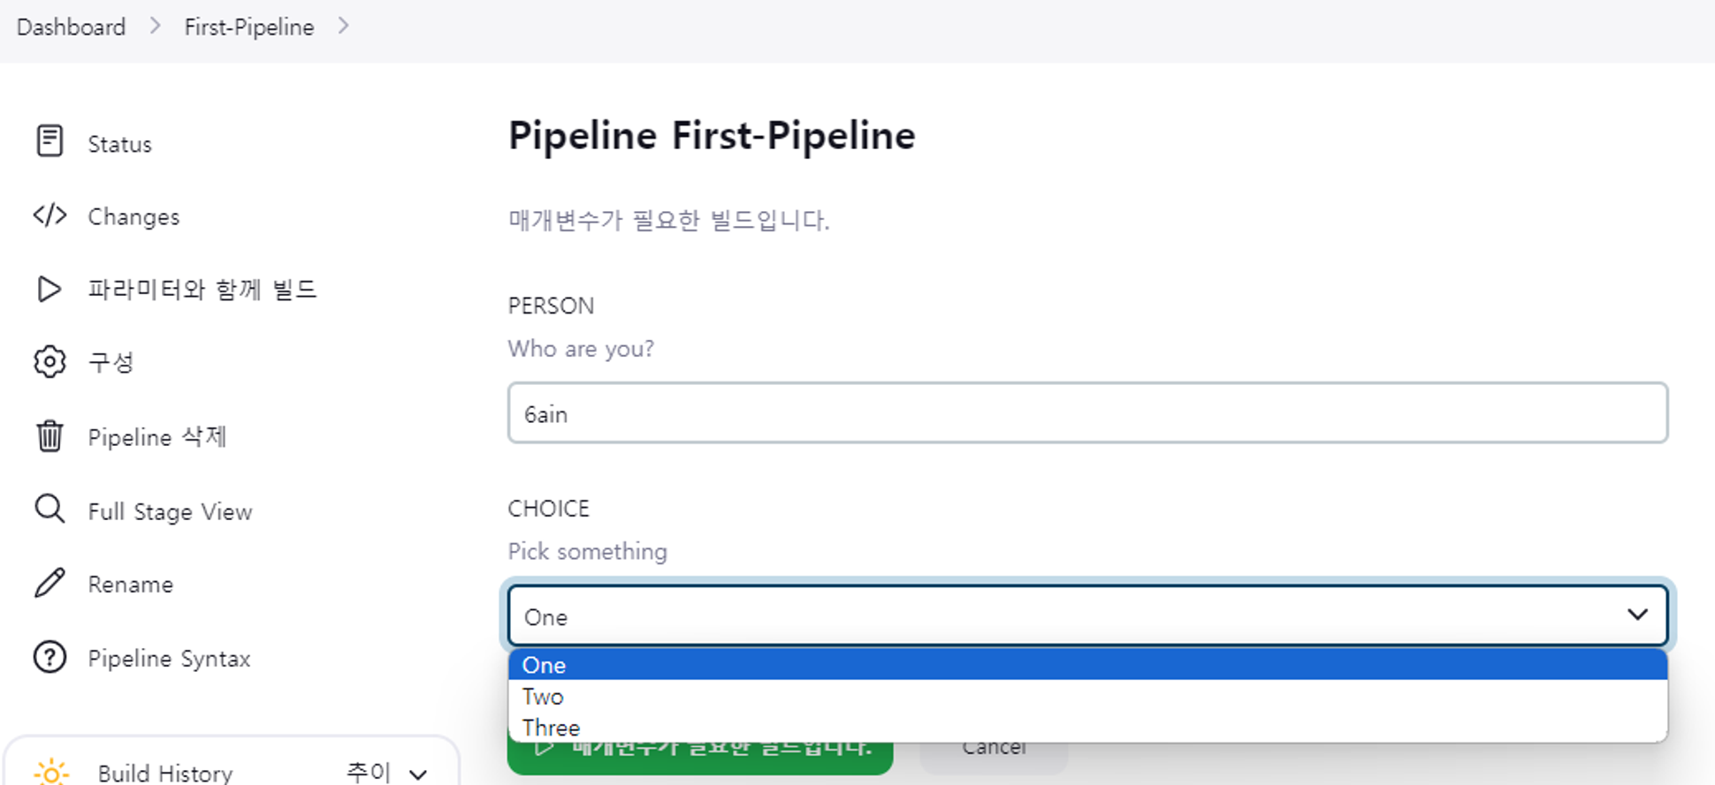
Task: Click the Changes code-bracket icon
Action: pos(50,215)
